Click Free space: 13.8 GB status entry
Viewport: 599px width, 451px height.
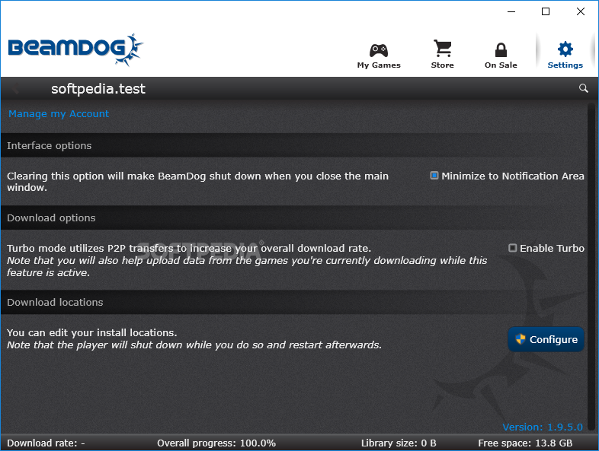[x=525, y=443]
